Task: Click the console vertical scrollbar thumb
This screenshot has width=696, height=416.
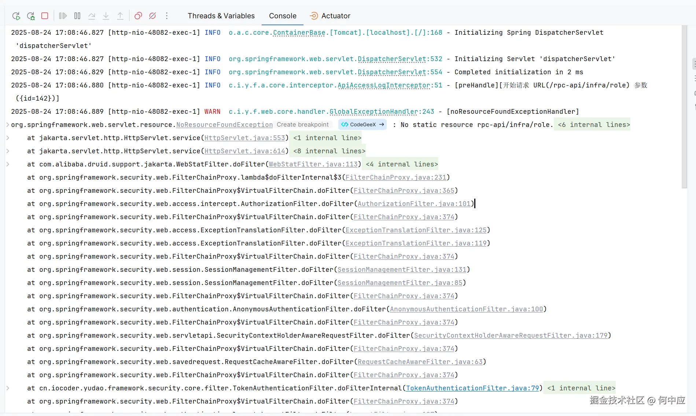Action: (x=684, y=106)
